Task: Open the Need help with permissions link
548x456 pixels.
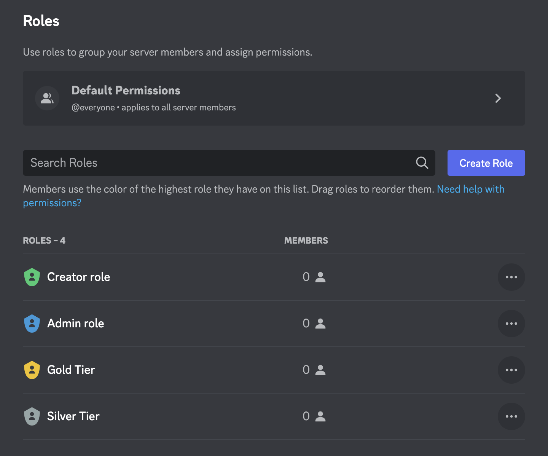Action: [471, 189]
